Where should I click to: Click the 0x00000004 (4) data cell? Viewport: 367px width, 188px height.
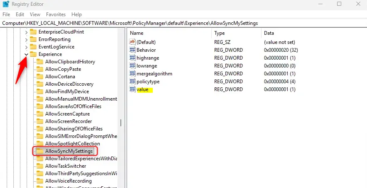(x=280, y=82)
